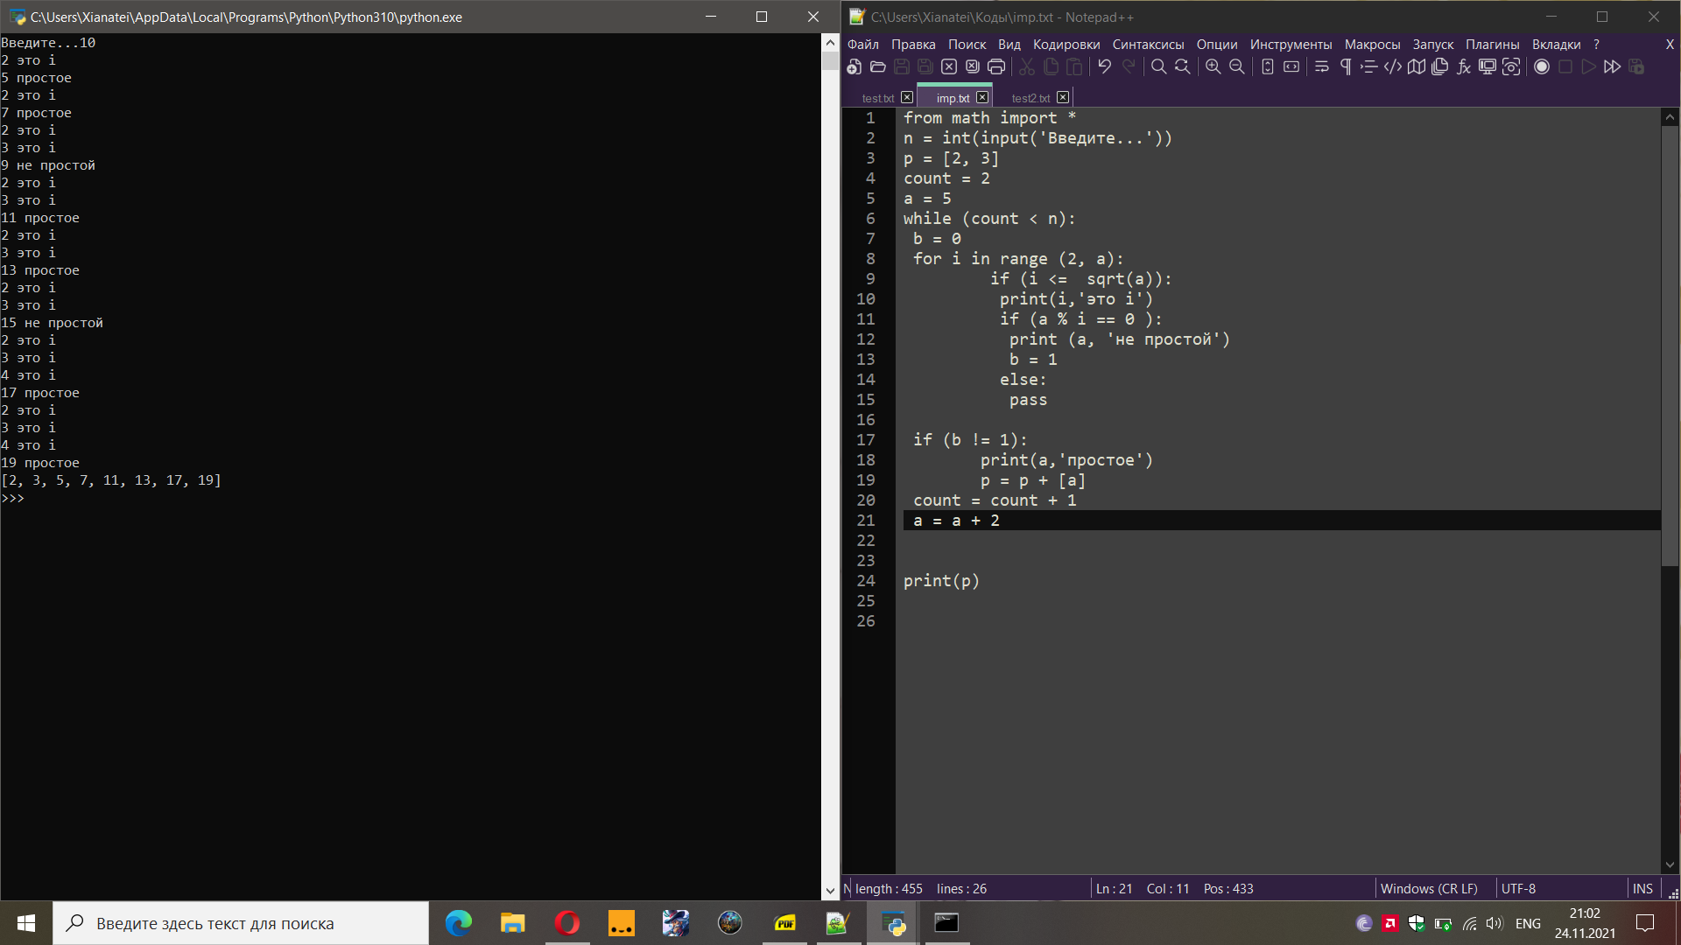Open the Макросы menu
1681x945 pixels.
tap(1373, 45)
